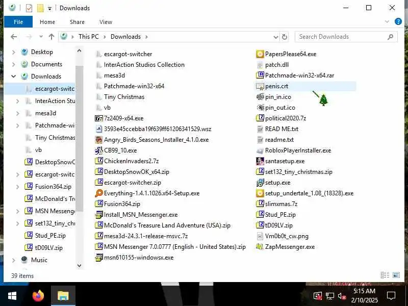The image size is (408, 306).
Task: Select the ZapMessenger.exe icon
Action: click(x=260, y=247)
